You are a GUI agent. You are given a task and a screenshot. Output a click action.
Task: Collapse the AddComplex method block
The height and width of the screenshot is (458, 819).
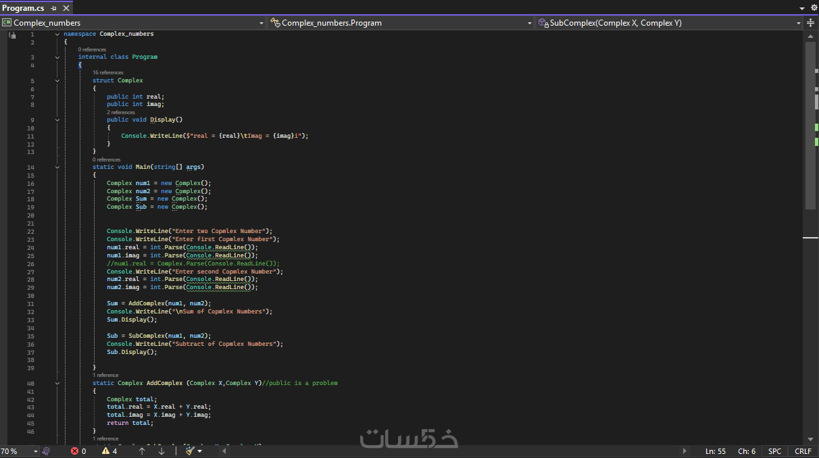pos(57,384)
